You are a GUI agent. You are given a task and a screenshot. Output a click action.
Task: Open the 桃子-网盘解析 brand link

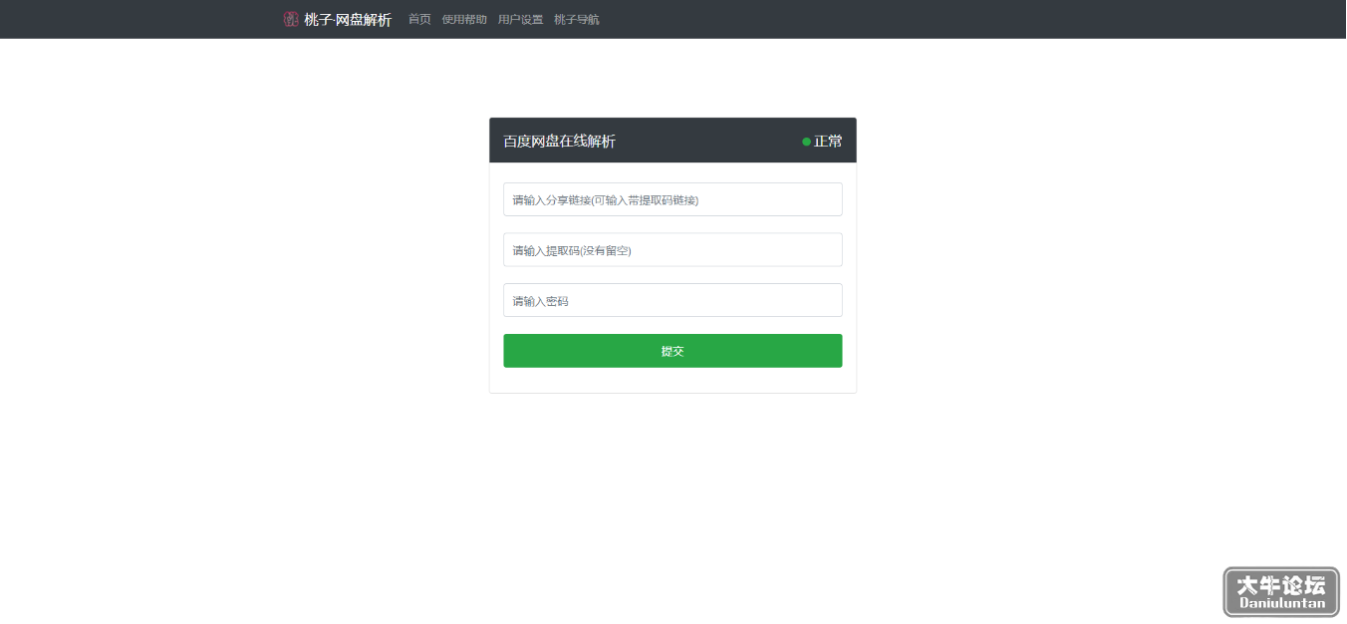[x=348, y=20]
